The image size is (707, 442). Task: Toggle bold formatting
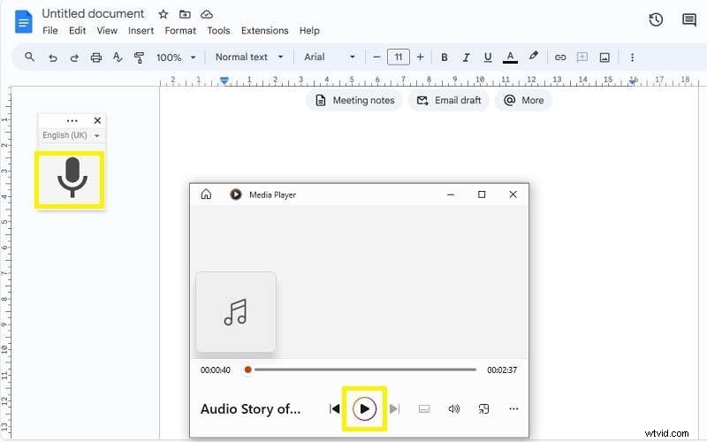pyautogui.click(x=445, y=57)
